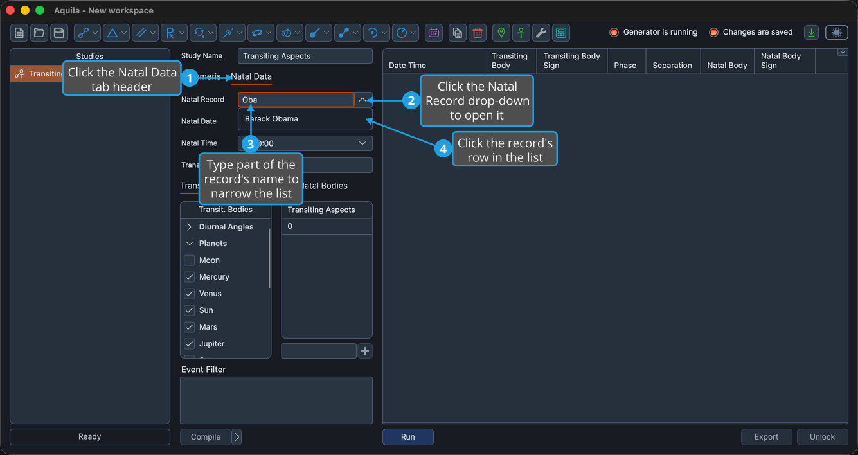Image resolution: width=858 pixels, height=455 pixels.
Task: Click the Rx retrograde study icon
Action: (174, 33)
